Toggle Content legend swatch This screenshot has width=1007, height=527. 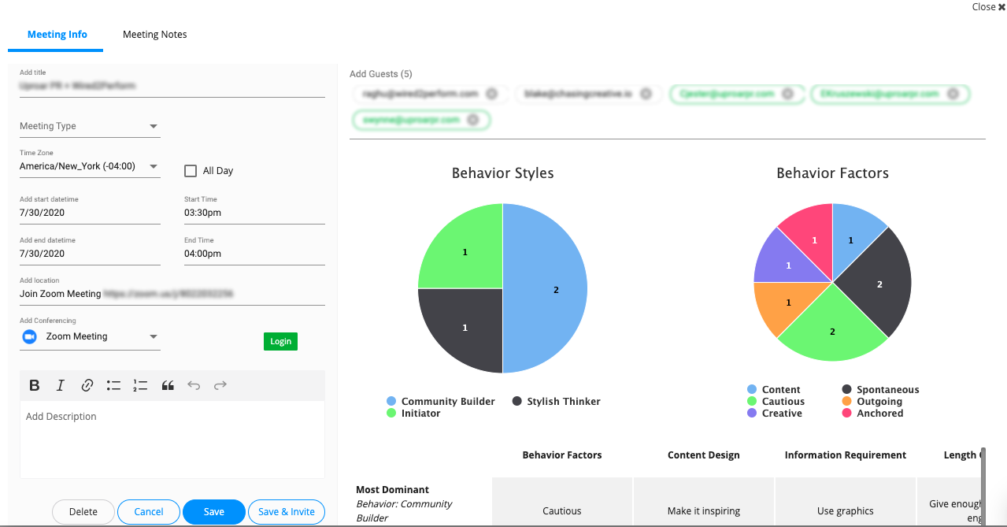click(752, 390)
